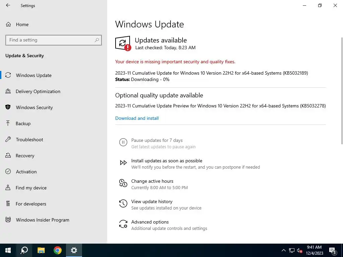Viewport: 343px width, 257px height.
Task: Click the network status tray icon
Action: [x=292, y=250]
